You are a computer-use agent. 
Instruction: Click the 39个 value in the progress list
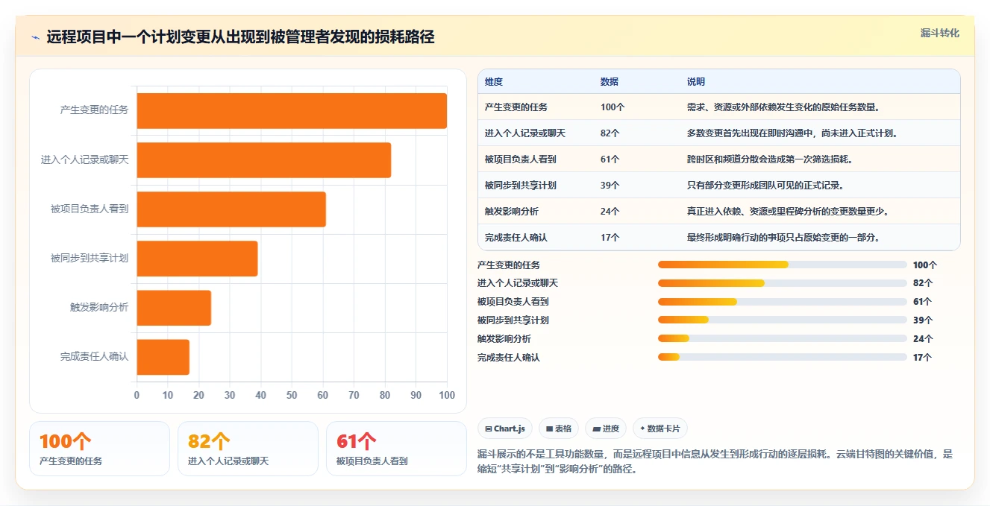[x=923, y=320]
